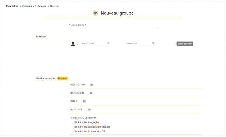Click the PRODUCTION label

[77, 93]
